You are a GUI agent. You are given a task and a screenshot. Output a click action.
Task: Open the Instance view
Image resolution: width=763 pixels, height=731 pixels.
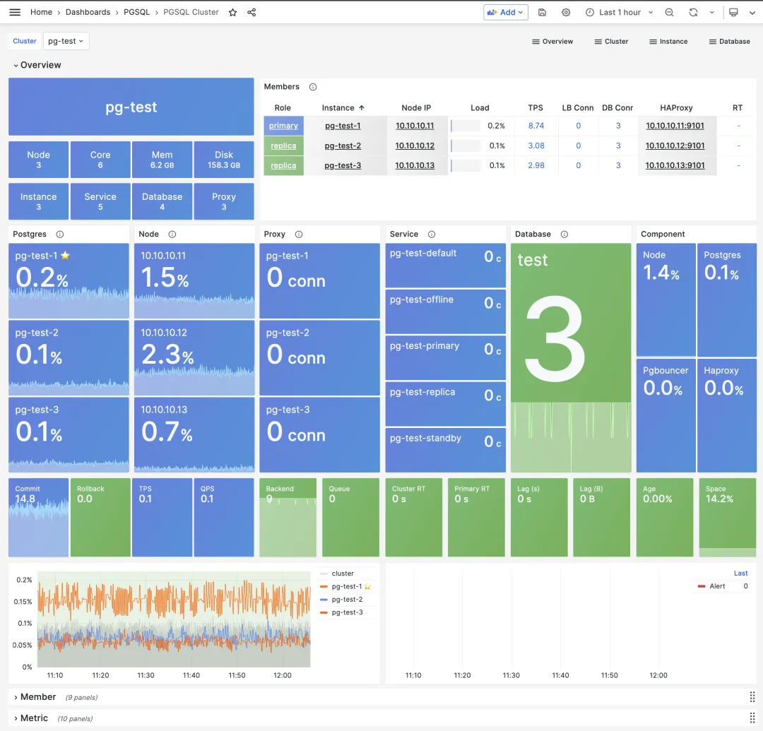click(668, 41)
